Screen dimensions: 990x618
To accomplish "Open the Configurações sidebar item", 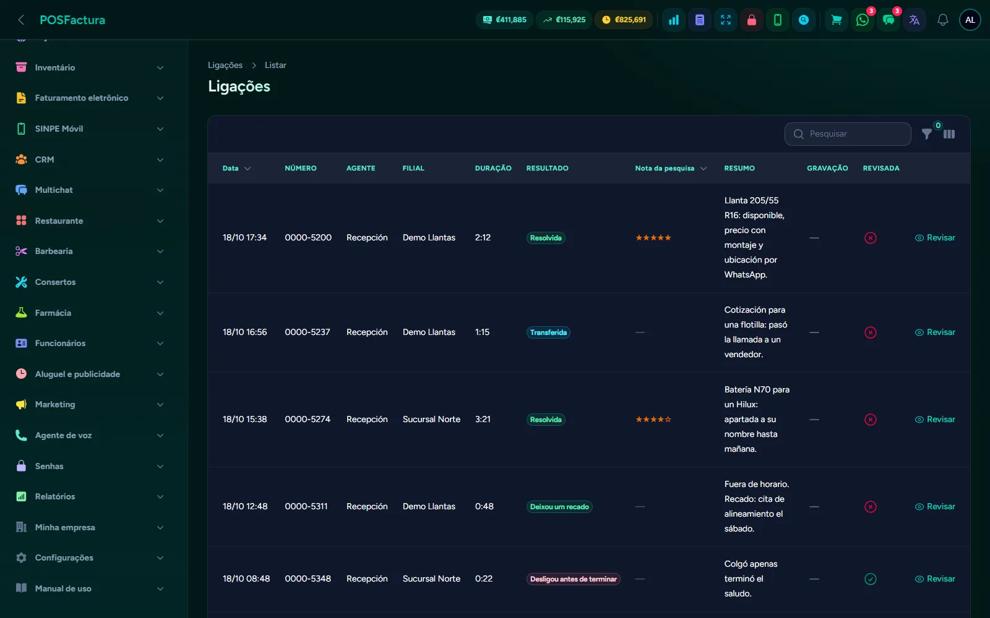I will (x=90, y=557).
